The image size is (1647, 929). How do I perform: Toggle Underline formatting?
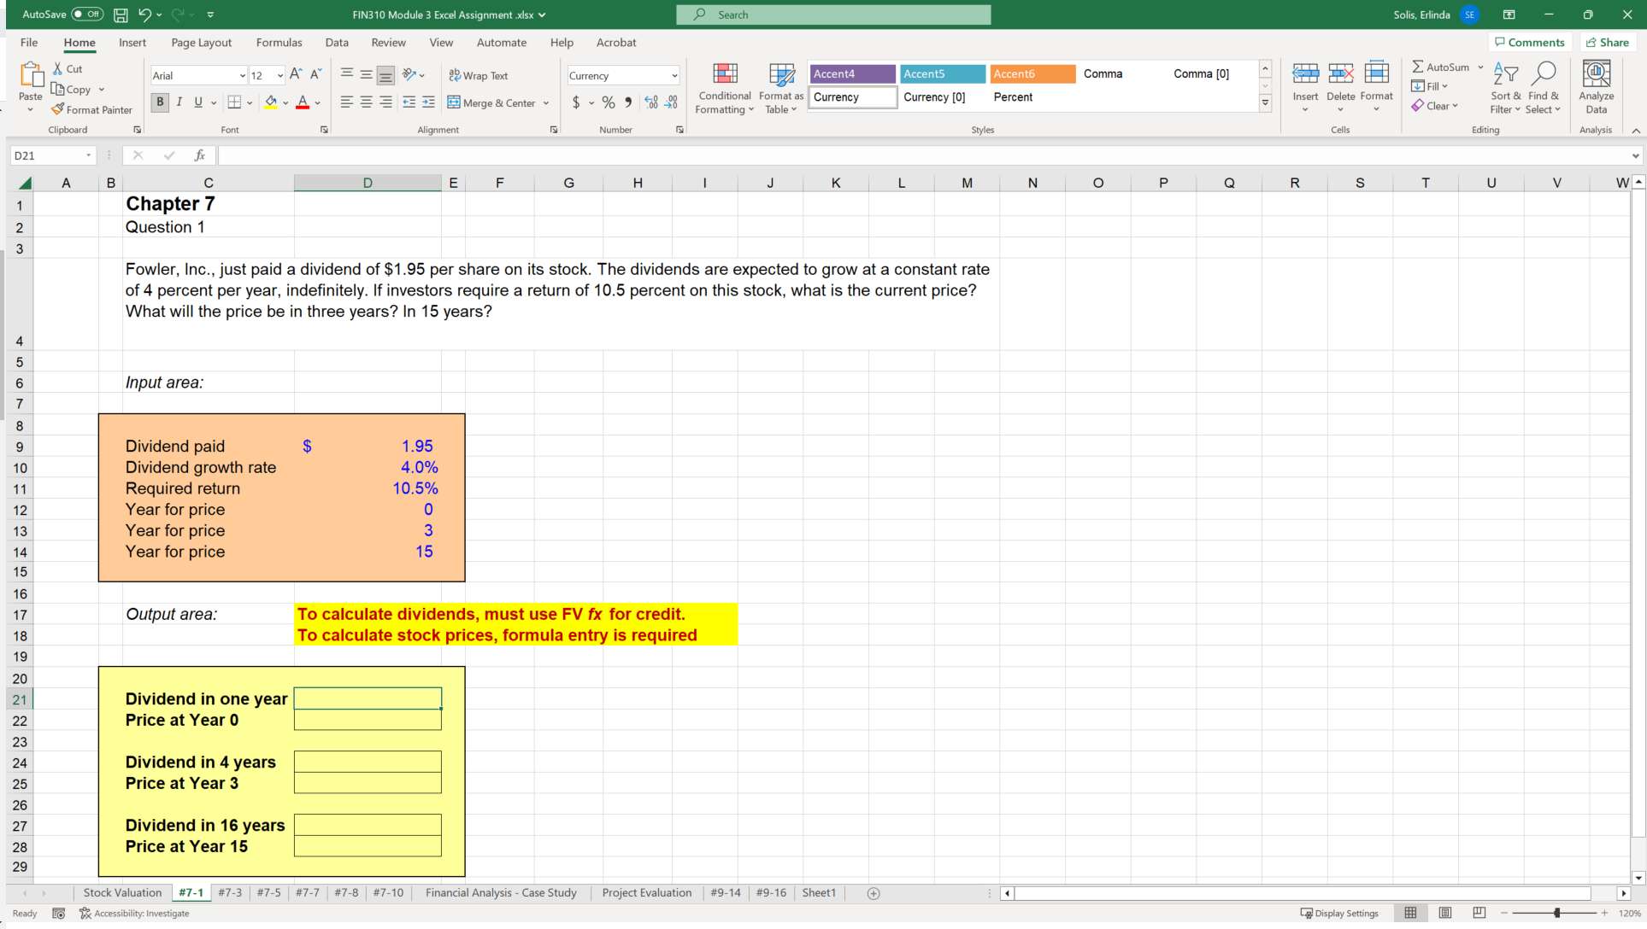(198, 102)
